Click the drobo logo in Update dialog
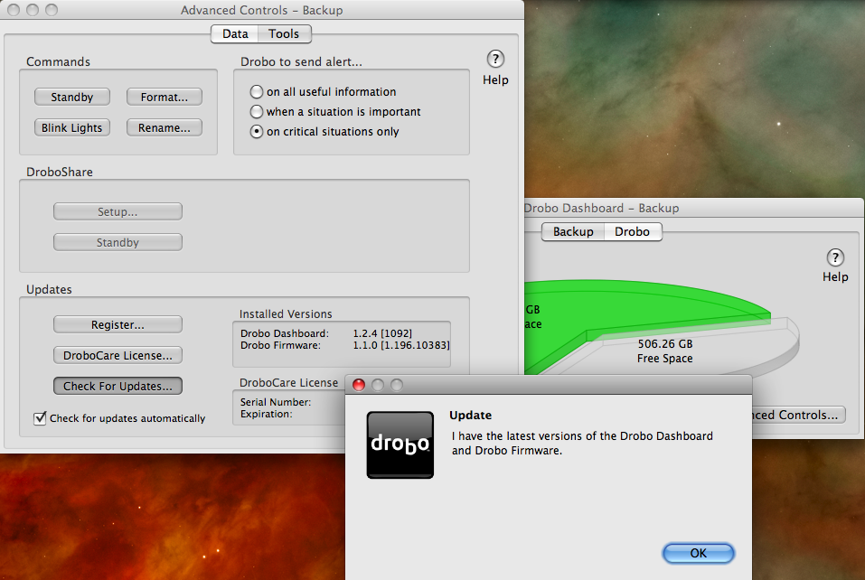Screen dimensions: 865x580 [400, 444]
